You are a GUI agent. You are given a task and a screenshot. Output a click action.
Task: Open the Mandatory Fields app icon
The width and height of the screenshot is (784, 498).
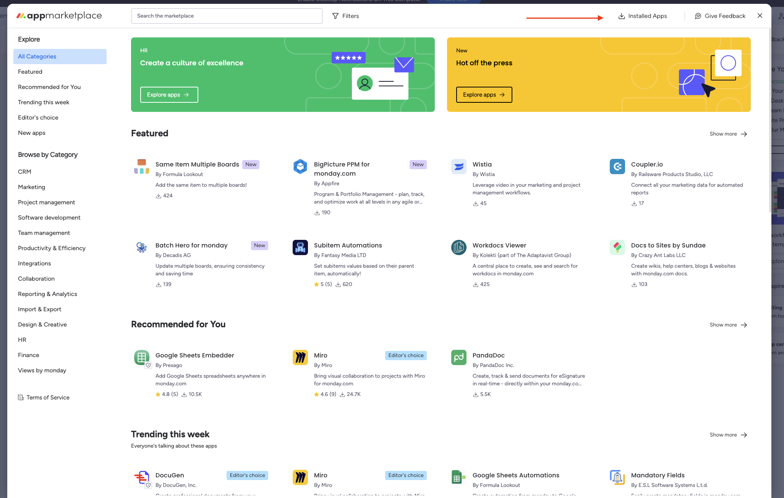coord(617,477)
